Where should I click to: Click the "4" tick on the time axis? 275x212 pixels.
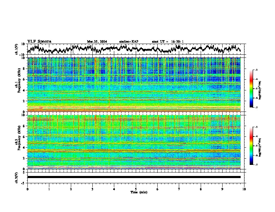click(x=114, y=189)
